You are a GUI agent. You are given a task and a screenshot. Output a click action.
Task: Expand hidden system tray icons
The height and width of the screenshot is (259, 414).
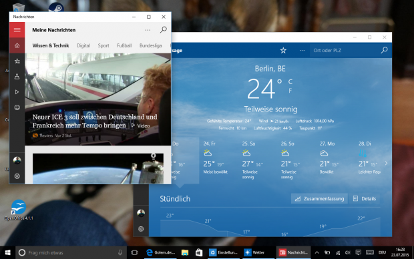(317, 253)
